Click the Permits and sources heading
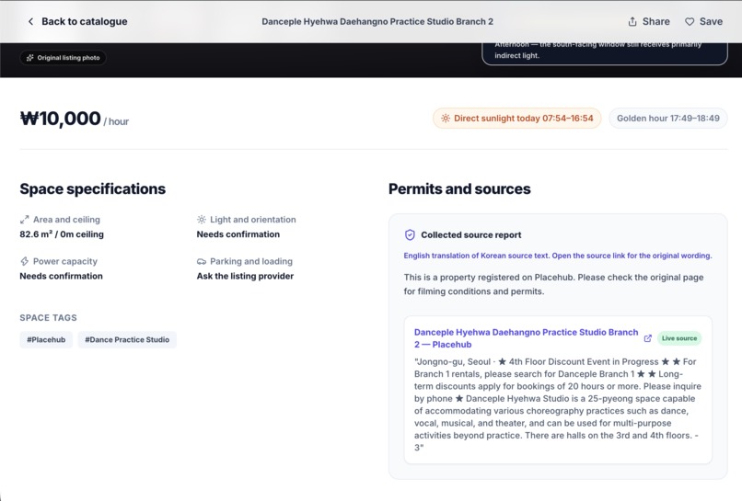Image resolution: width=742 pixels, height=501 pixels. pos(459,188)
